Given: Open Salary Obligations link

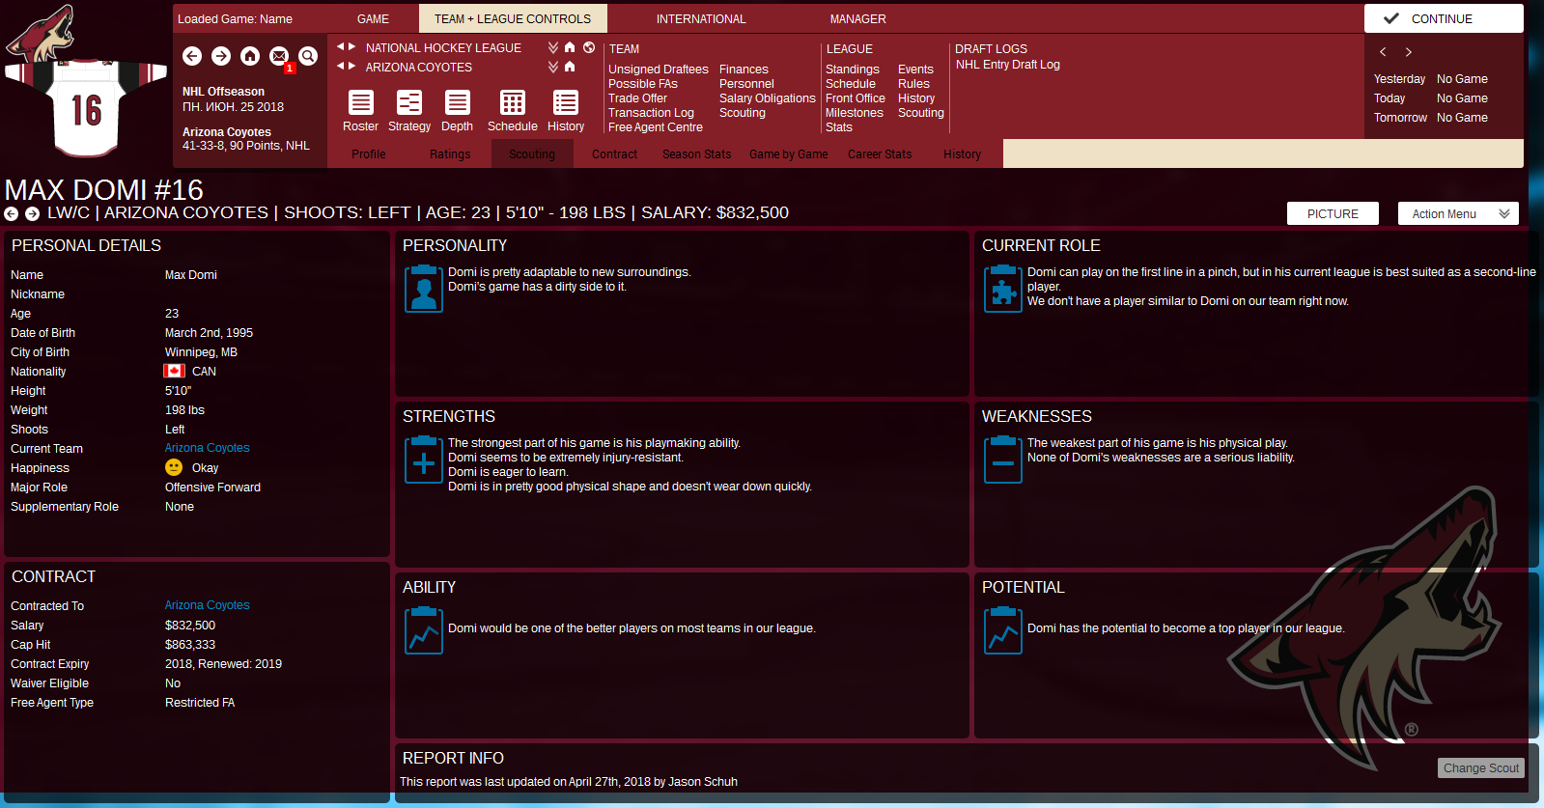Looking at the screenshot, I should pyautogui.click(x=768, y=98).
